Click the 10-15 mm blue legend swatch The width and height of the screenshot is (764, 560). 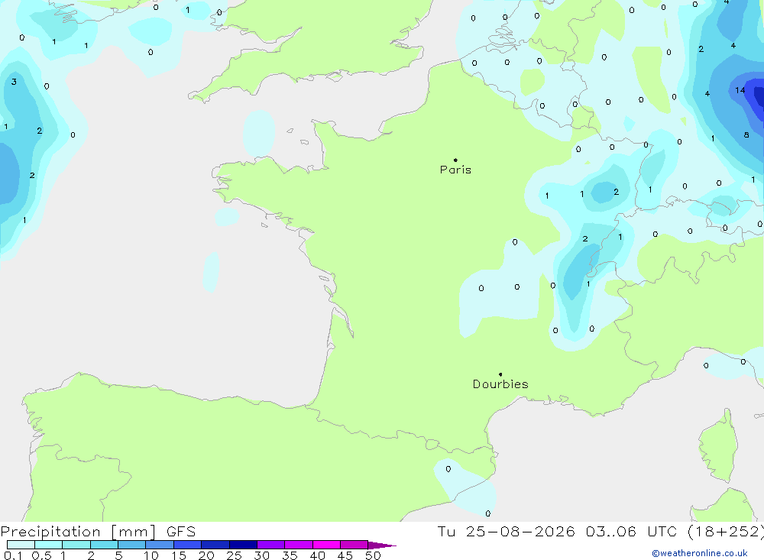click(x=160, y=545)
